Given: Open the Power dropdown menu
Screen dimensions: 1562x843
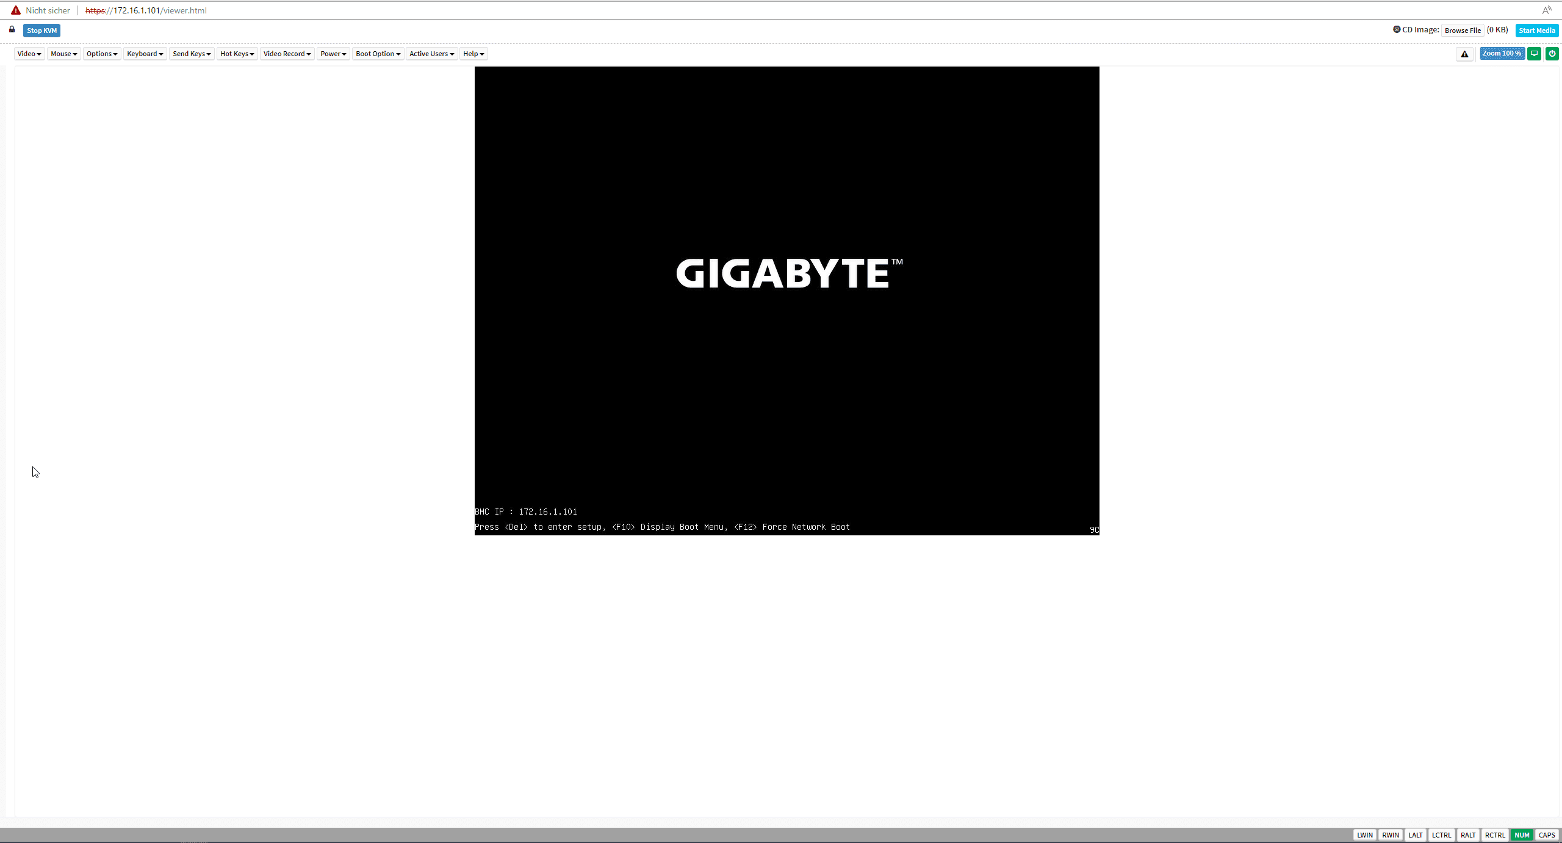Looking at the screenshot, I should (x=333, y=54).
